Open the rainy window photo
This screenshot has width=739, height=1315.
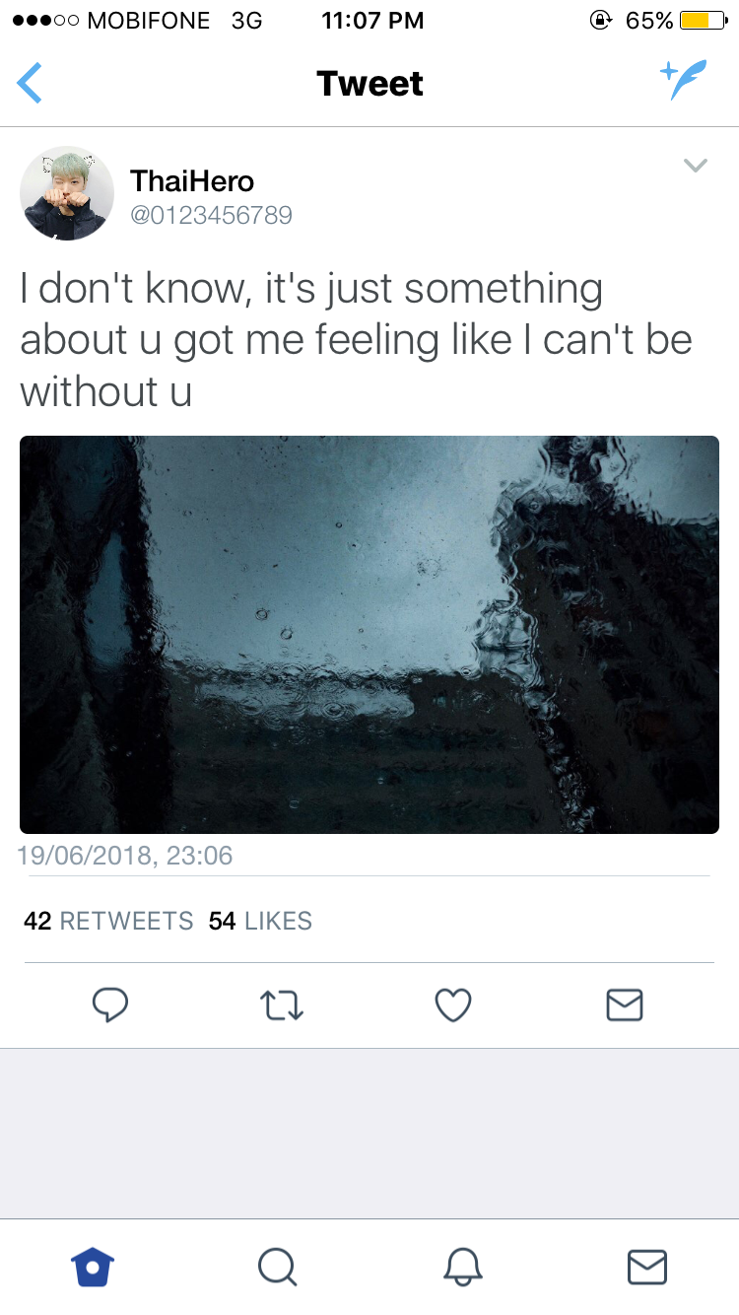click(369, 635)
